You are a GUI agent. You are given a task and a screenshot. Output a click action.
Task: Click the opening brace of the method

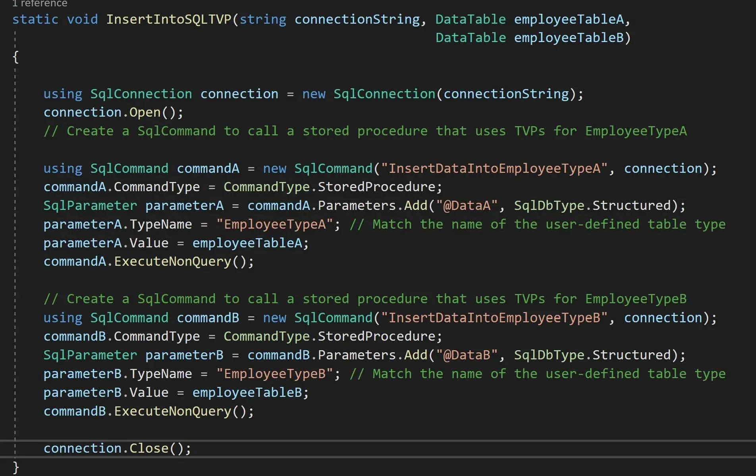point(15,57)
